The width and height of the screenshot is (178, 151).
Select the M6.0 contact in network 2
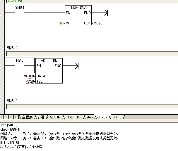point(19,66)
